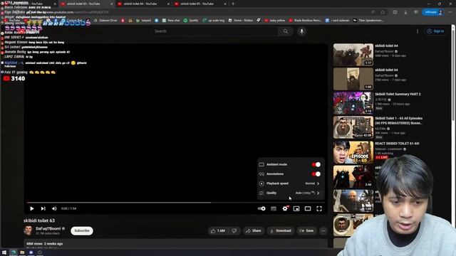The image size is (456, 256).
Task: Click the search magnifier button
Action: click(286, 31)
